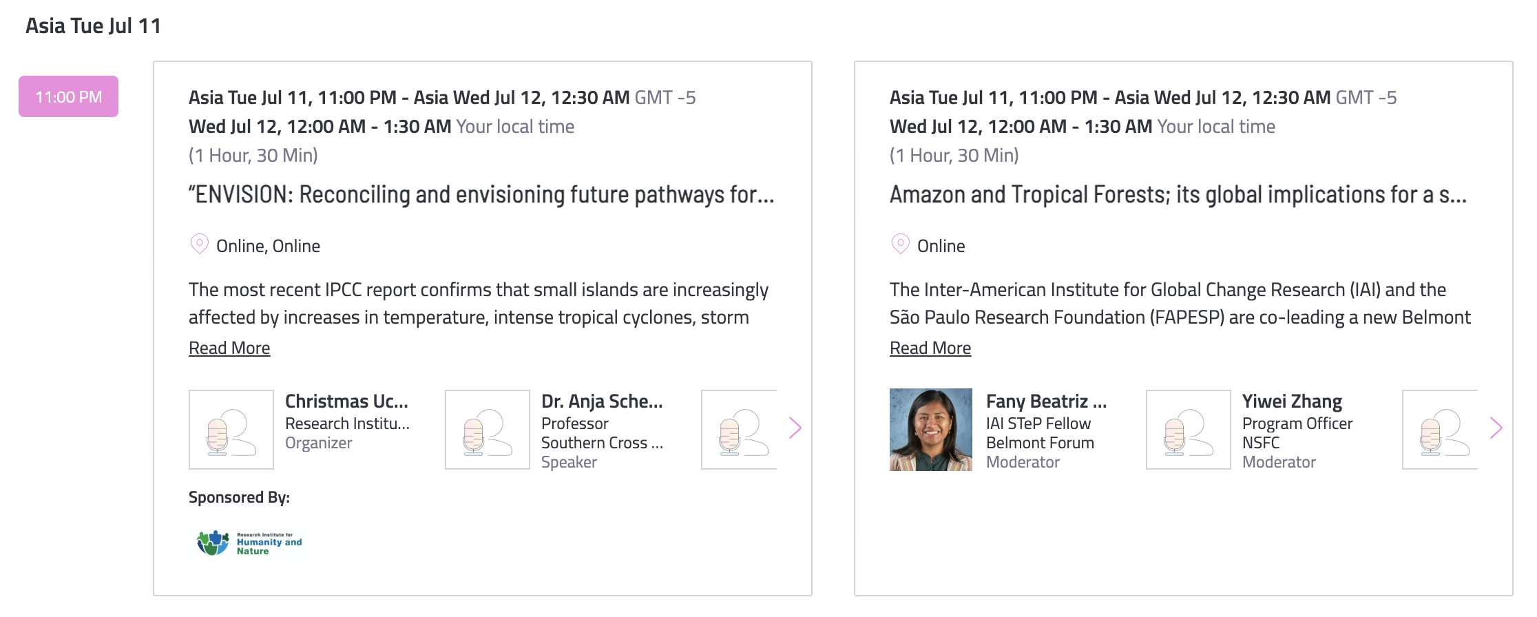The height and width of the screenshot is (617, 1537).
Task: Click the third speaker avatar in Amazon card
Action: 1440,430
